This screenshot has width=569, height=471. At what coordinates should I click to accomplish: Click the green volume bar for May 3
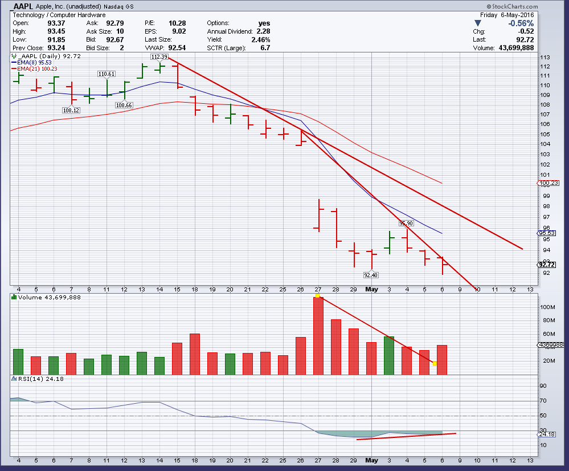(389, 355)
